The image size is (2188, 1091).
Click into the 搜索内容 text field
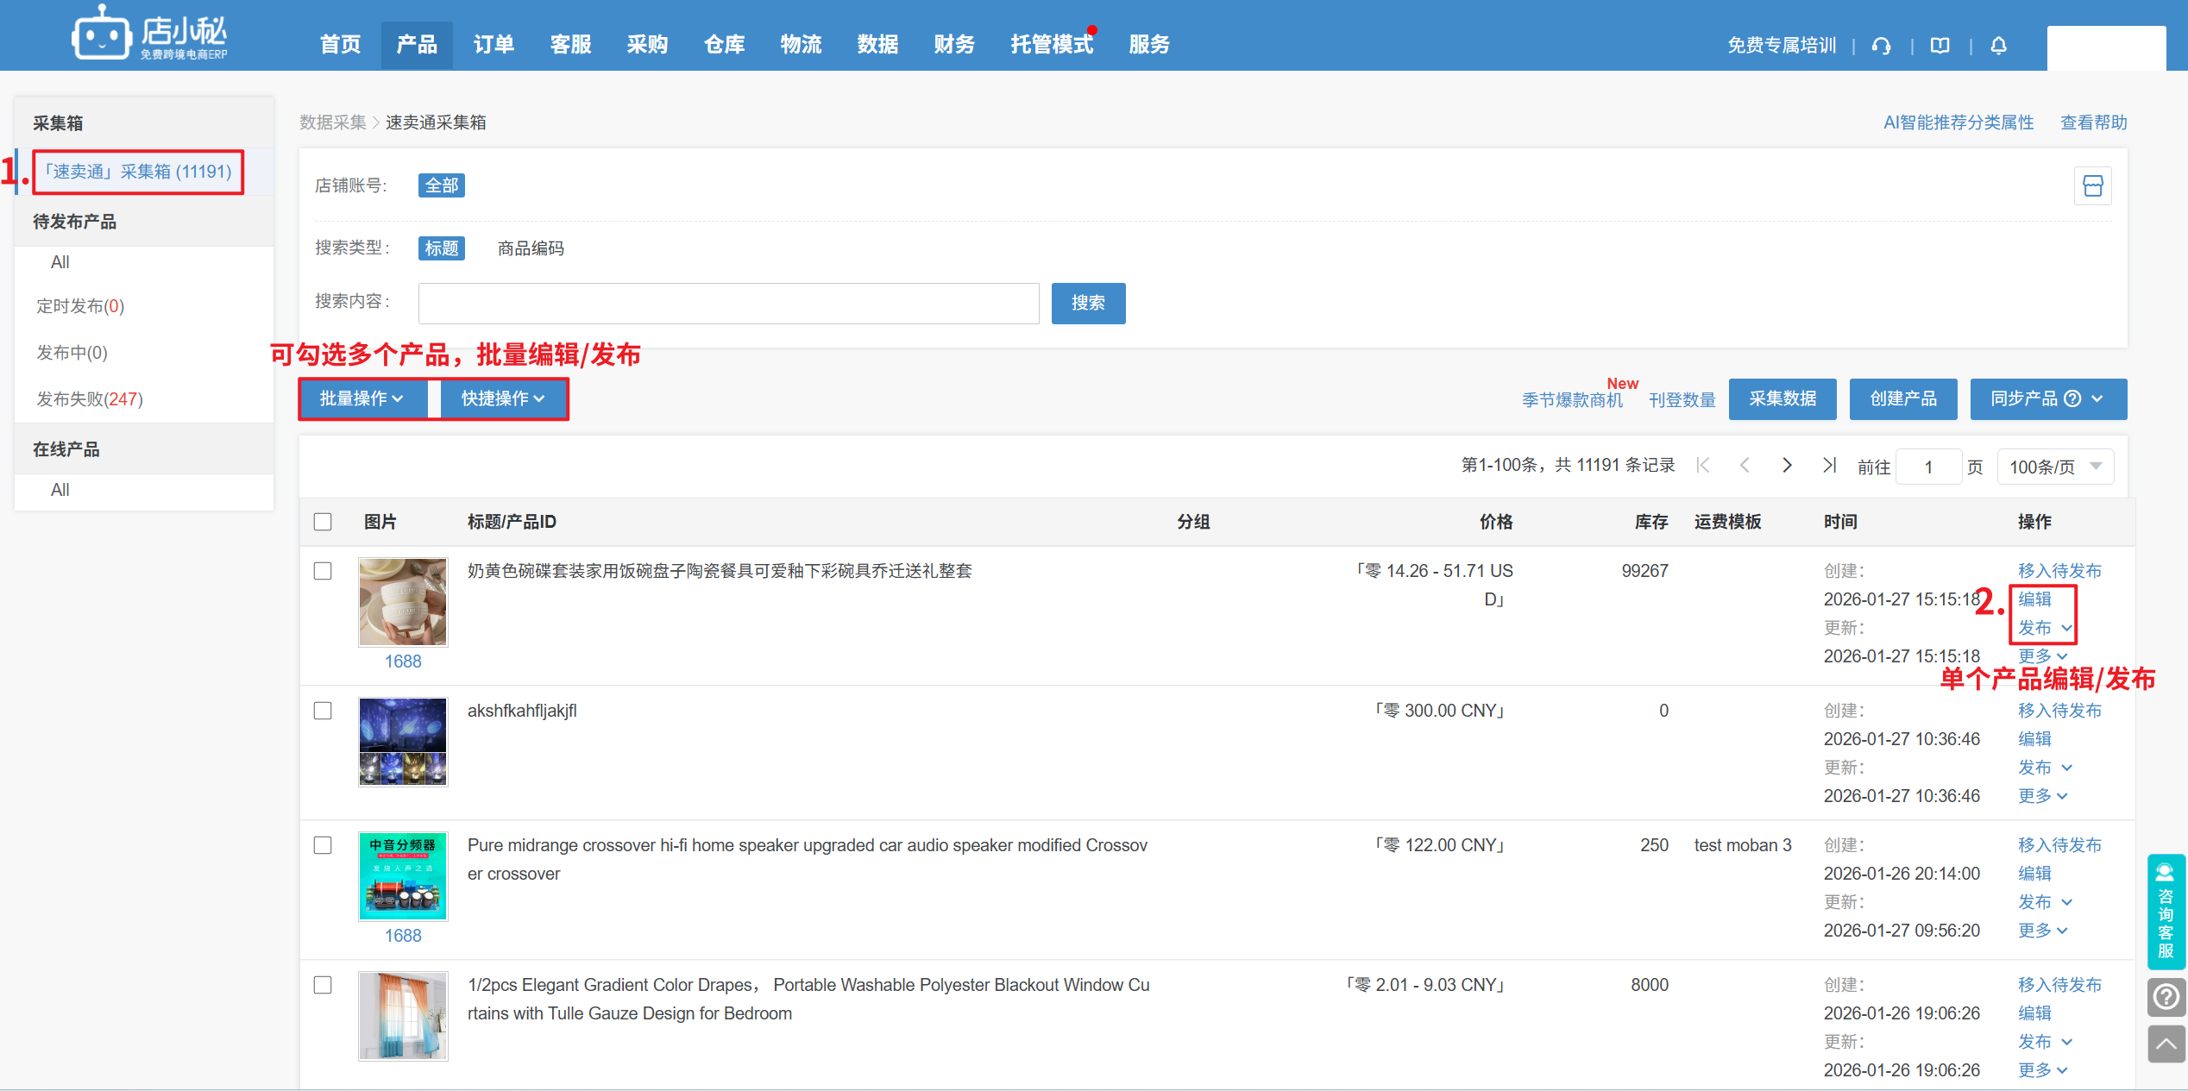click(728, 303)
